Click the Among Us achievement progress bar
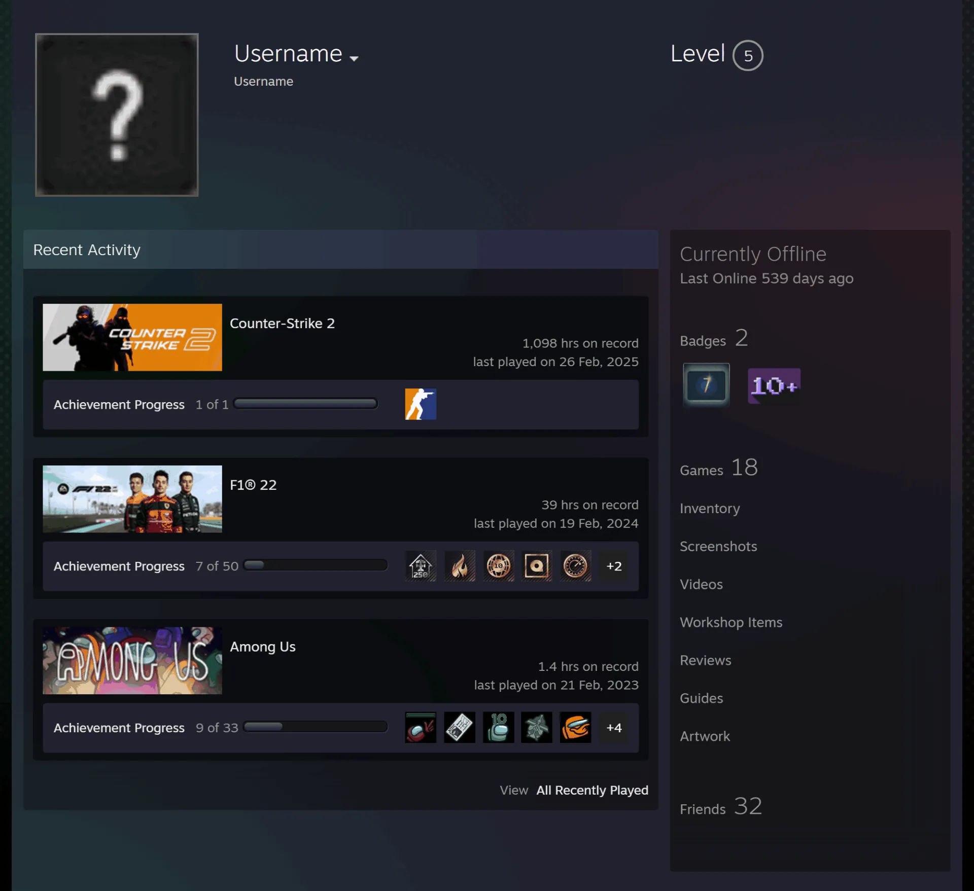Viewport: 974px width, 891px height. pos(316,727)
